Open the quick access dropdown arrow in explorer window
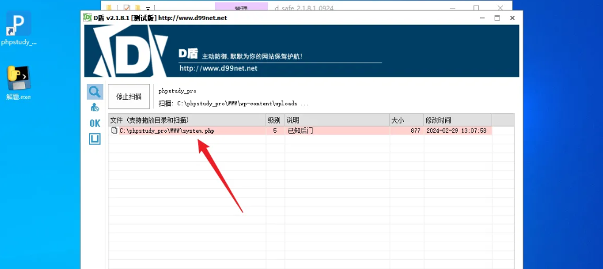Viewport: 603px width, 269px height. pyautogui.click(x=147, y=8)
